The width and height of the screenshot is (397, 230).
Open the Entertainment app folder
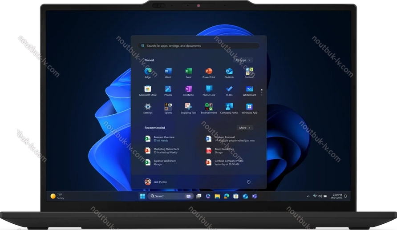pyautogui.click(x=209, y=107)
